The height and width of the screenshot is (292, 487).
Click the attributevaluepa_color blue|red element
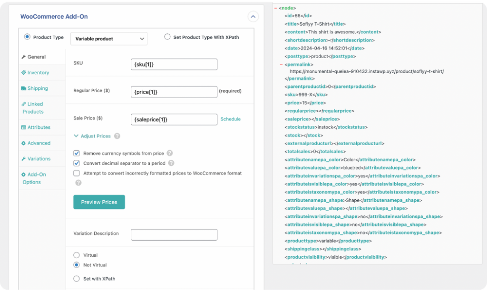pyautogui.click(x=352, y=168)
